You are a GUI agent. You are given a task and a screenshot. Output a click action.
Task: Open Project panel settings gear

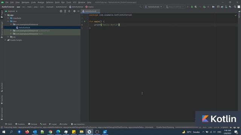coord(75,11)
